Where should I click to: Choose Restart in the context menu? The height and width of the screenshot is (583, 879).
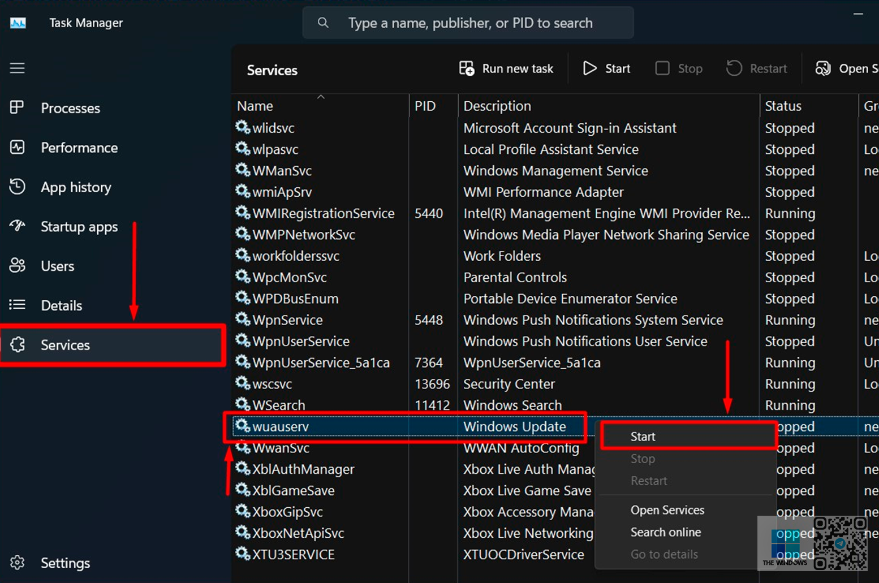tap(685, 481)
